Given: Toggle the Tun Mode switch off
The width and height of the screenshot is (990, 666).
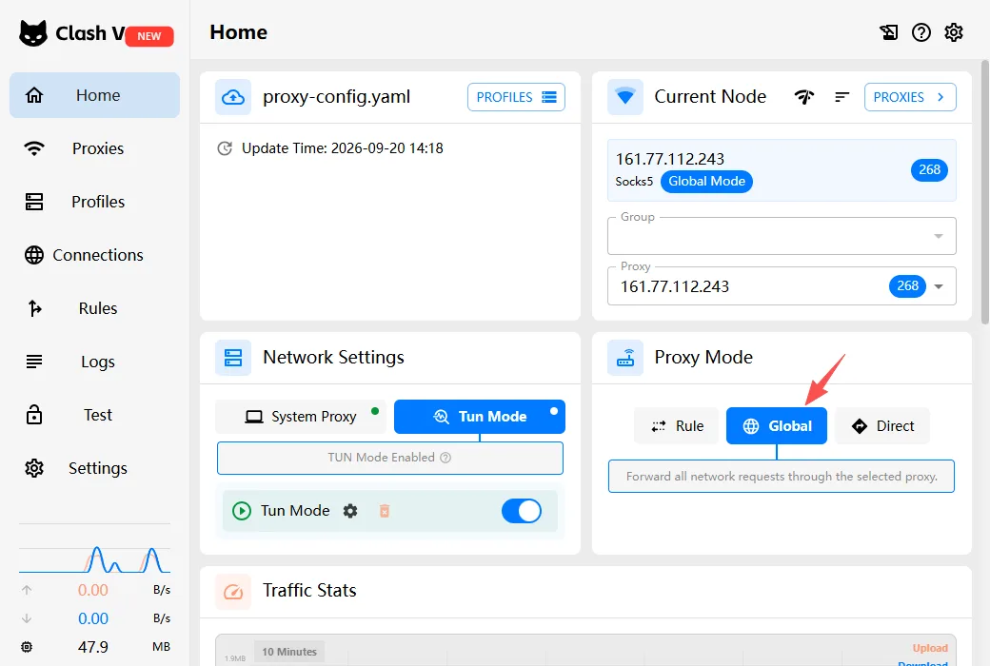Looking at the screenshot, I should pyautogui.click(x=522, y=511).
